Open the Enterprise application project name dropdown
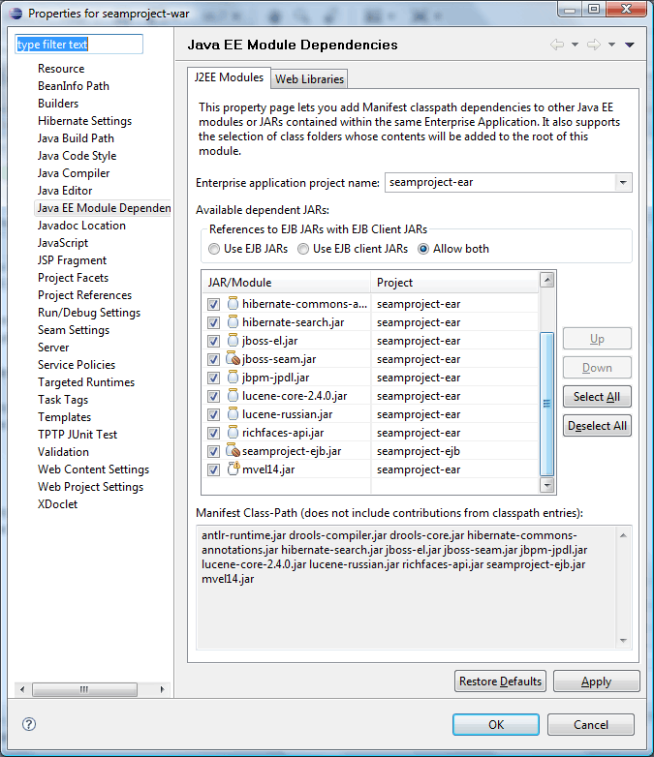The height and width of the screenshot is (757, 654). click(x=623, y=183)
